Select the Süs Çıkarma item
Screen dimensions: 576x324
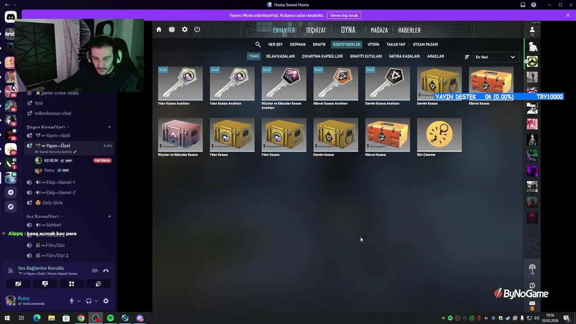(439, 137)
